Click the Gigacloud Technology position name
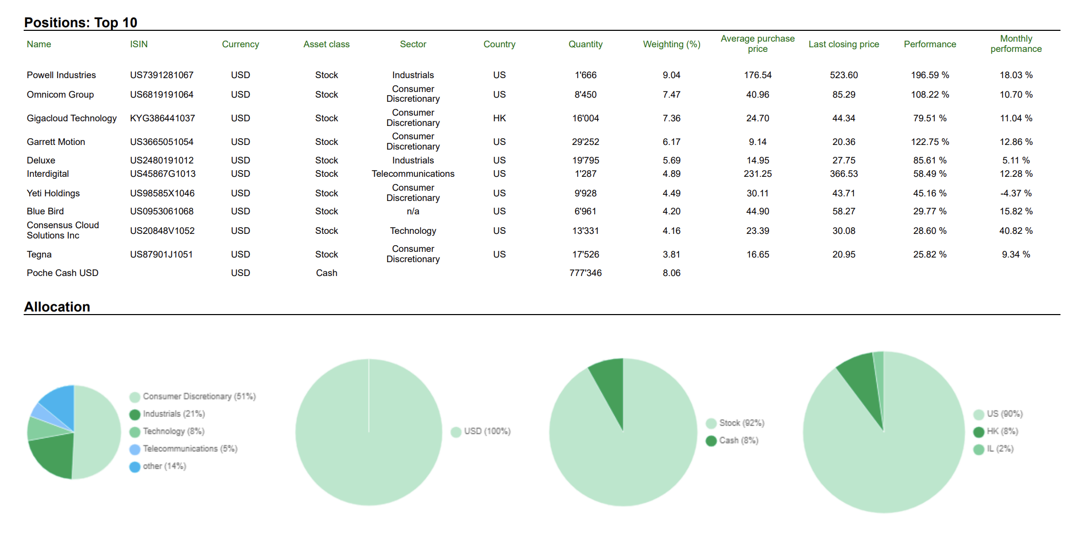 (x=72, y=118)
